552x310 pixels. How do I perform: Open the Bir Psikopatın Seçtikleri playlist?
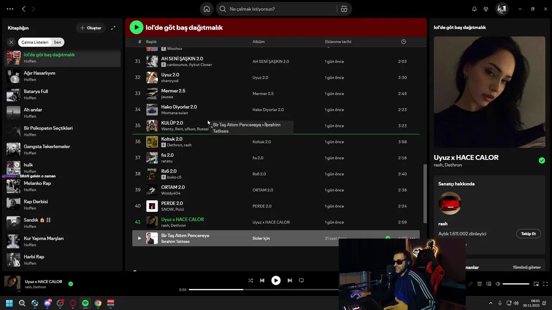tap(63, 131)
